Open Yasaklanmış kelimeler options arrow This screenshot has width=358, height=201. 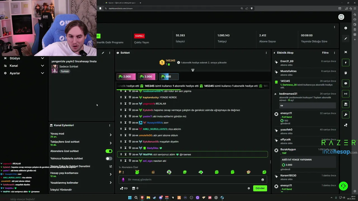pos(110,183)
